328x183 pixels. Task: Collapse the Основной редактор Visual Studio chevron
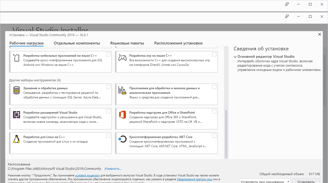click(235, 57)
